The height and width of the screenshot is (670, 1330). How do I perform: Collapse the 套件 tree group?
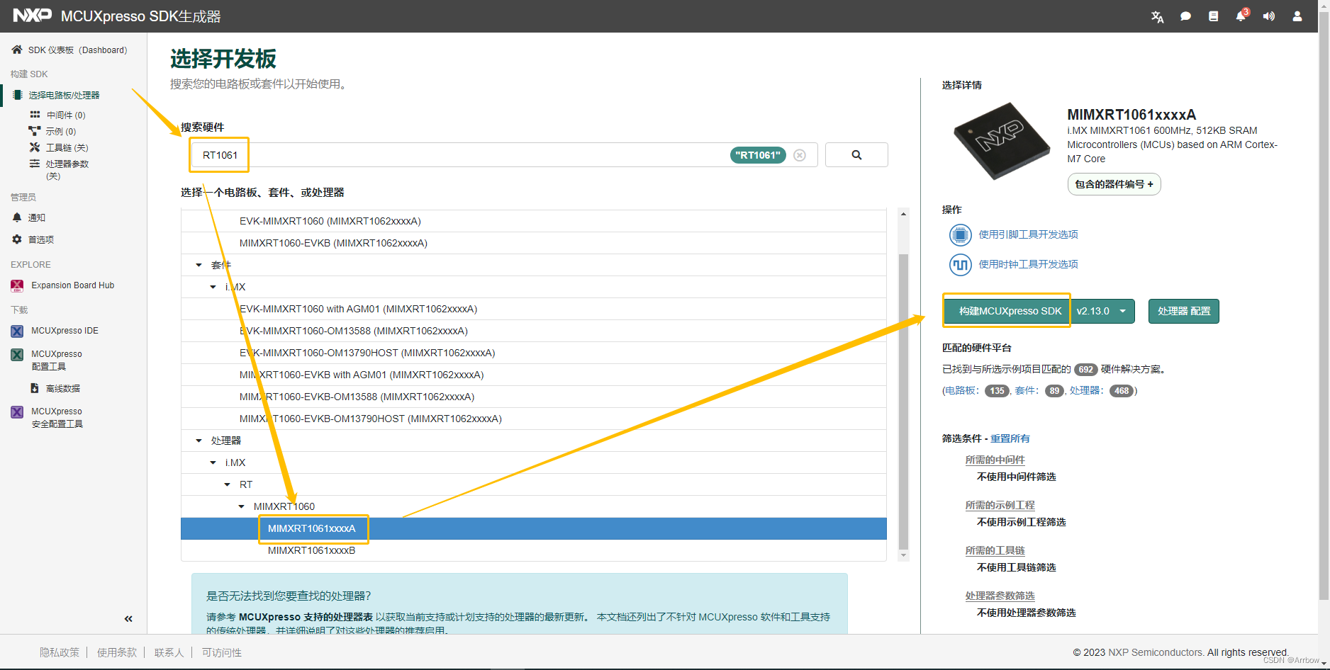click(x=199, y=265)
